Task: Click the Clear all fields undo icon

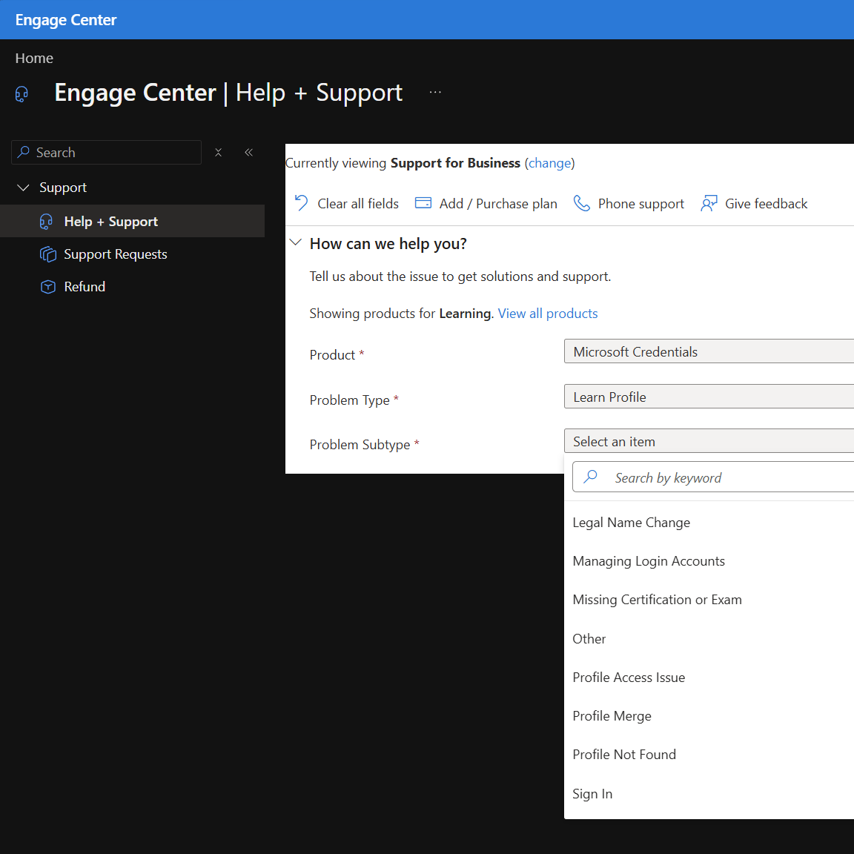Action: 301,203
